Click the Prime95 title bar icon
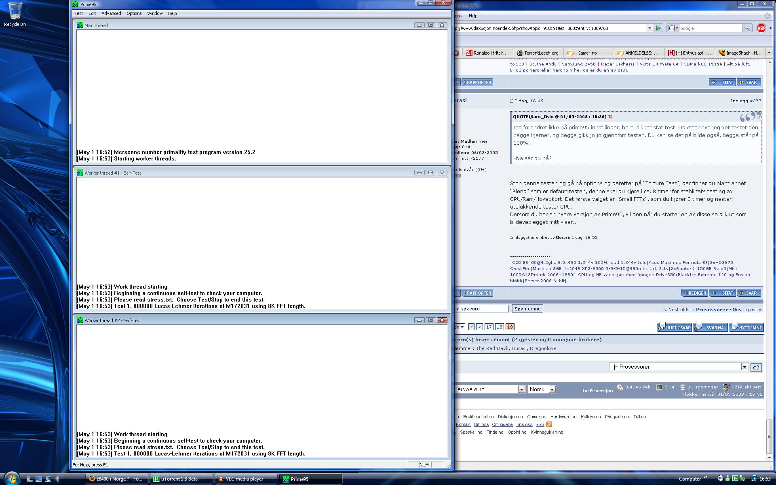The image size is (776, 485). 75,4
